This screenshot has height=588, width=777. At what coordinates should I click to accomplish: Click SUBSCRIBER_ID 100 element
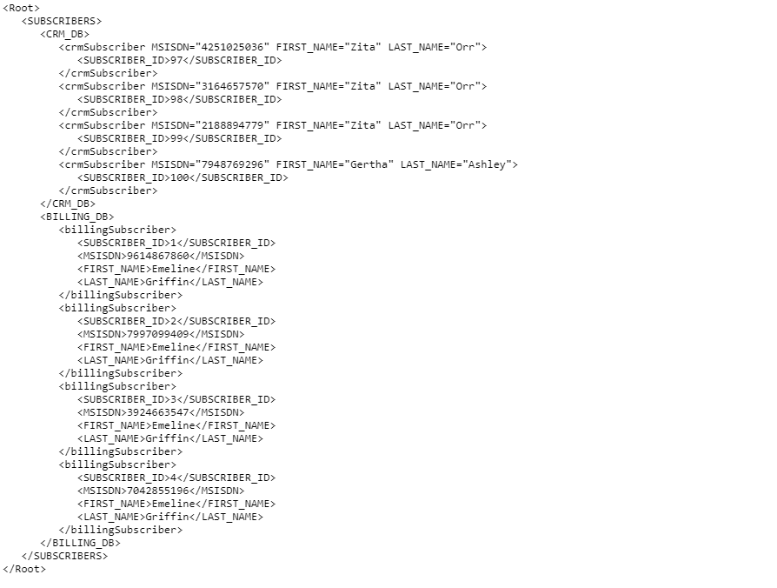183,177
